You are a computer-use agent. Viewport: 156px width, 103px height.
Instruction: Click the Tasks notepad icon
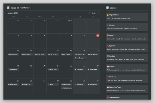pyautogui.click(x=9, y=8)
